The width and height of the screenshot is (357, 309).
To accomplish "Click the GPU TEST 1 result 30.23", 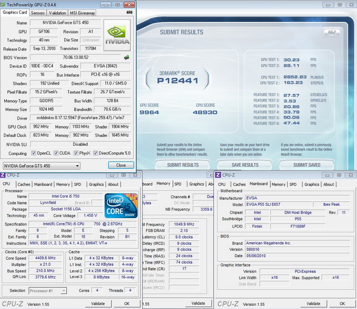I will point(292,60).
